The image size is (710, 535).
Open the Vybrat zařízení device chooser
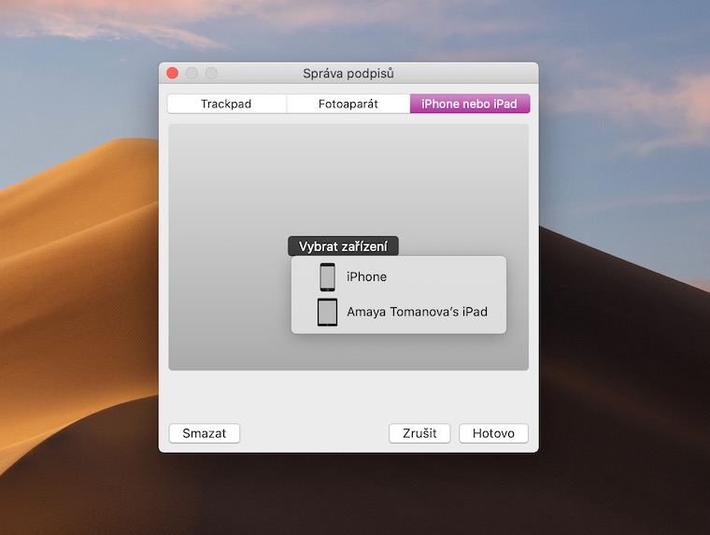[x=343, y=246]
